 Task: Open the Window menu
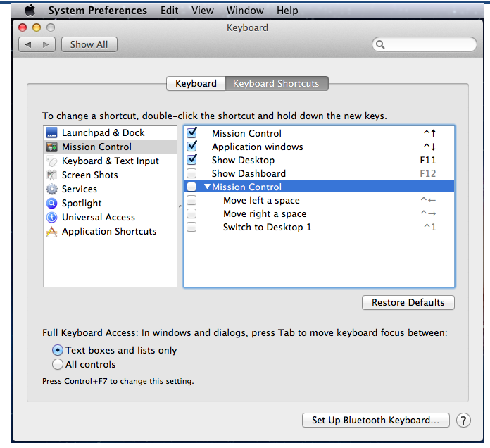tap(245, 11)
